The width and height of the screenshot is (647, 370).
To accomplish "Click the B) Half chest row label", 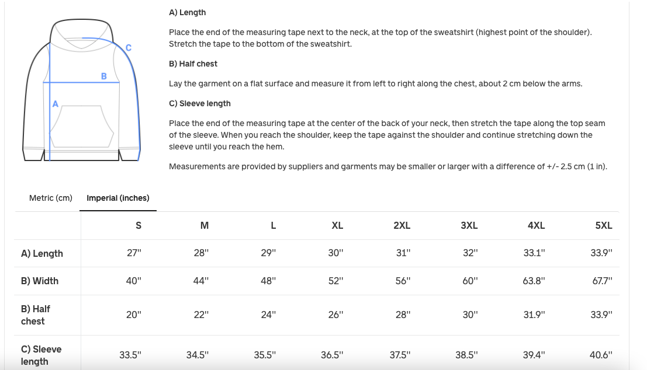I will tap(36, 315).
